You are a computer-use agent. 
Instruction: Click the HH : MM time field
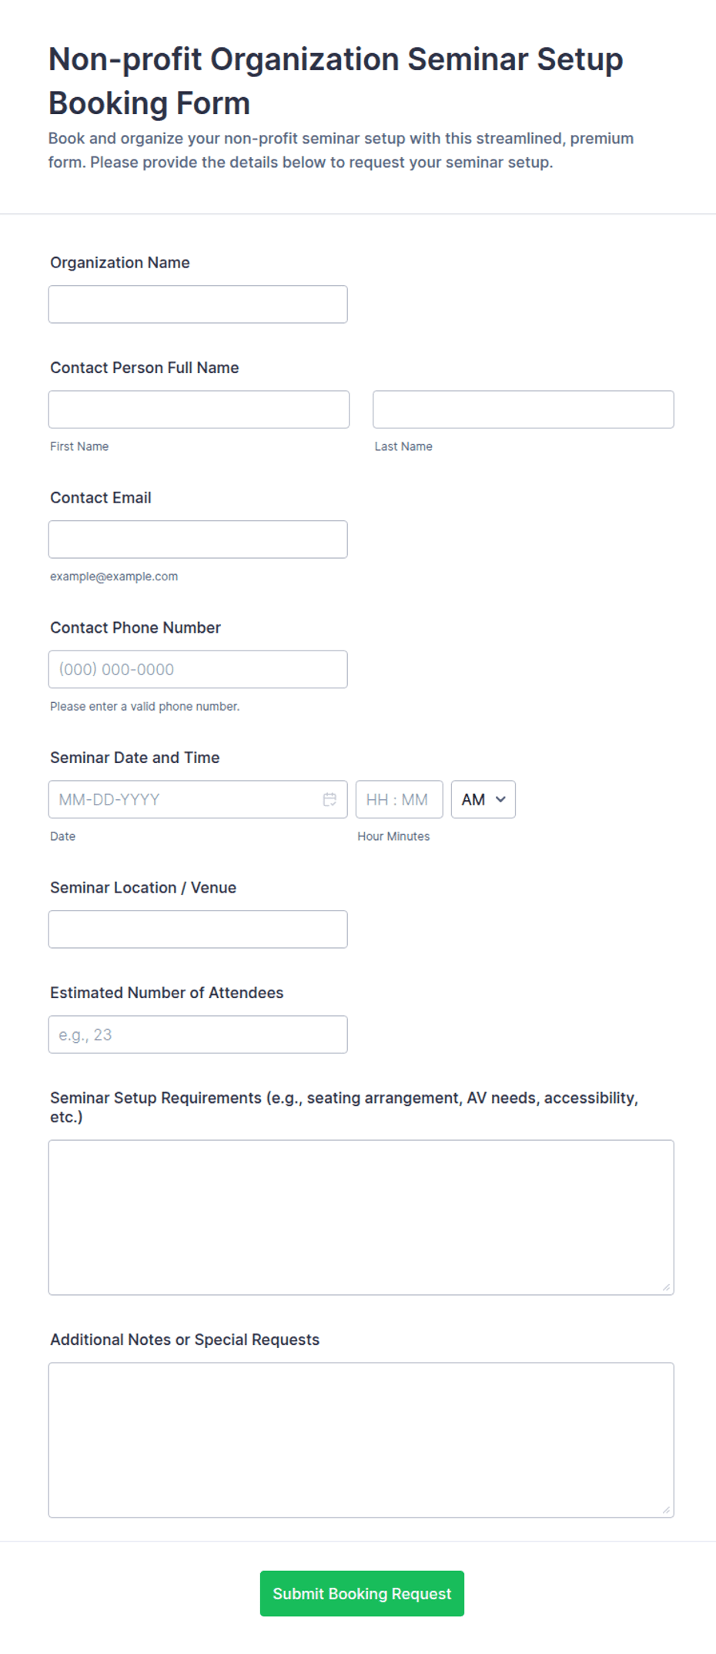(399, 799)
